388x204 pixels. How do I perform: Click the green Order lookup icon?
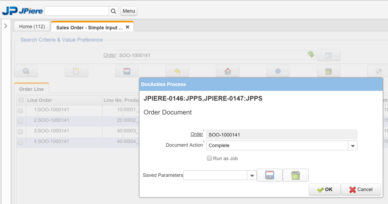click(x=311, y=55)
